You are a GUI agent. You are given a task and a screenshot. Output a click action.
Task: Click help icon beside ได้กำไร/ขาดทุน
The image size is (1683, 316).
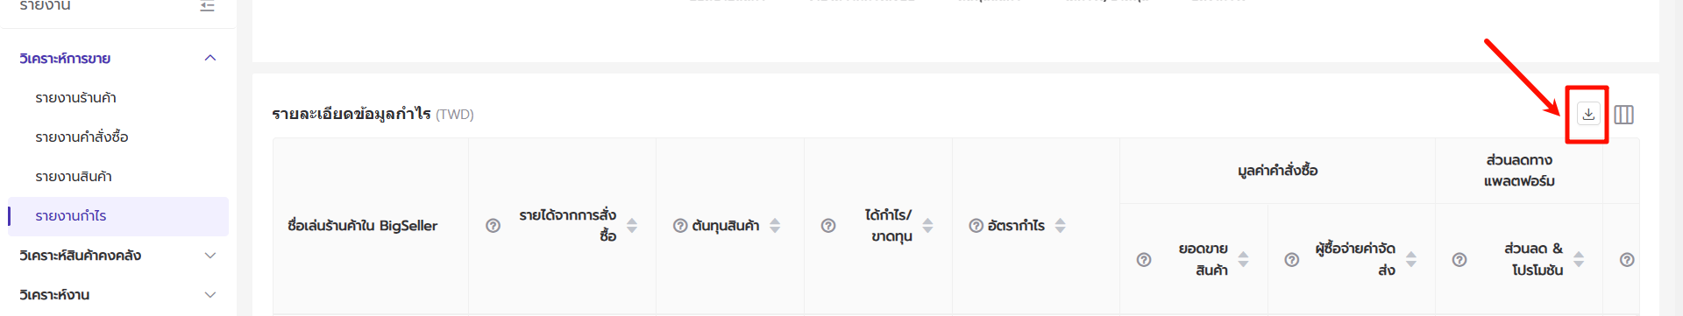(828, 226)
